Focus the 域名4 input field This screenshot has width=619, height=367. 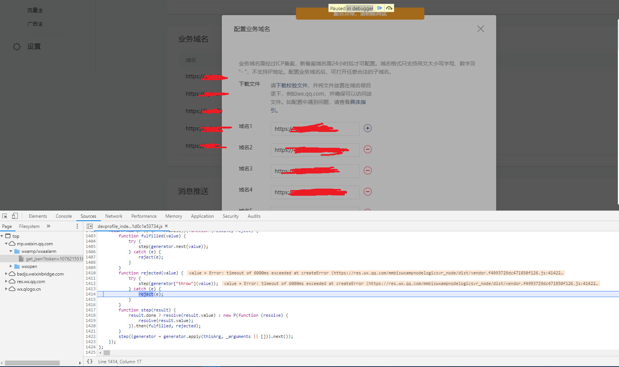(315, 192)
